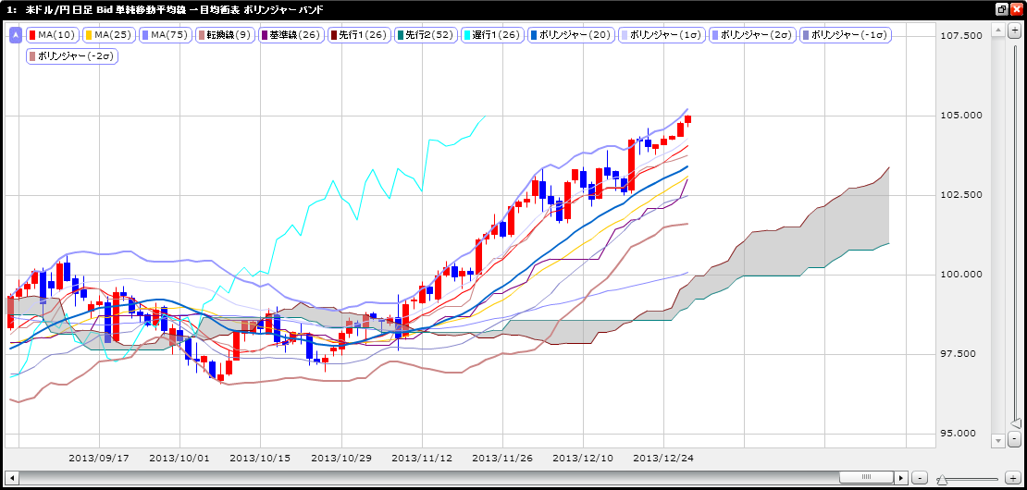Select the ボリンジャー(-2σ) legend item

coord(73,56)
